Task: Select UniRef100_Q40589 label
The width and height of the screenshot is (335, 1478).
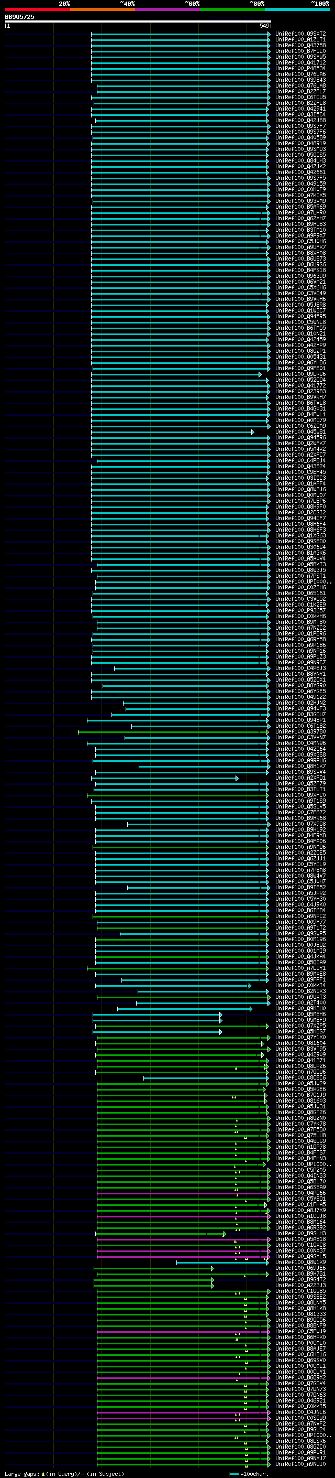Action: click(300, 138)
